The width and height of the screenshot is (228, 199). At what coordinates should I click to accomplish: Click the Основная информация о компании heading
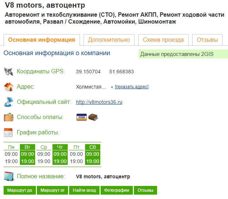click(x=57, y=53)
